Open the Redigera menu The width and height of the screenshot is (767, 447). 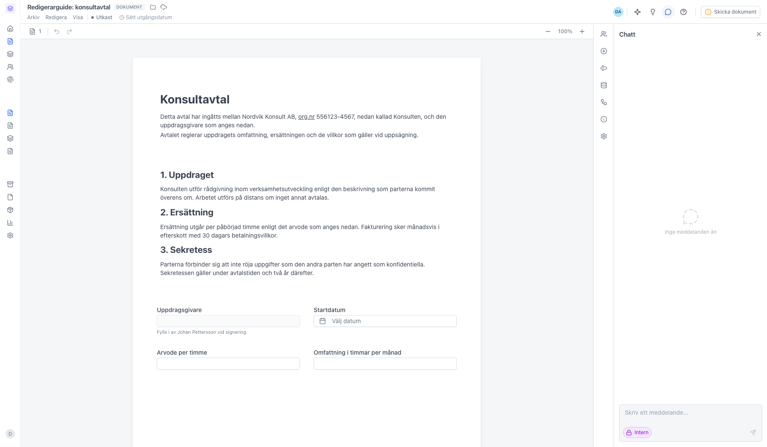(x=56, y=17)
